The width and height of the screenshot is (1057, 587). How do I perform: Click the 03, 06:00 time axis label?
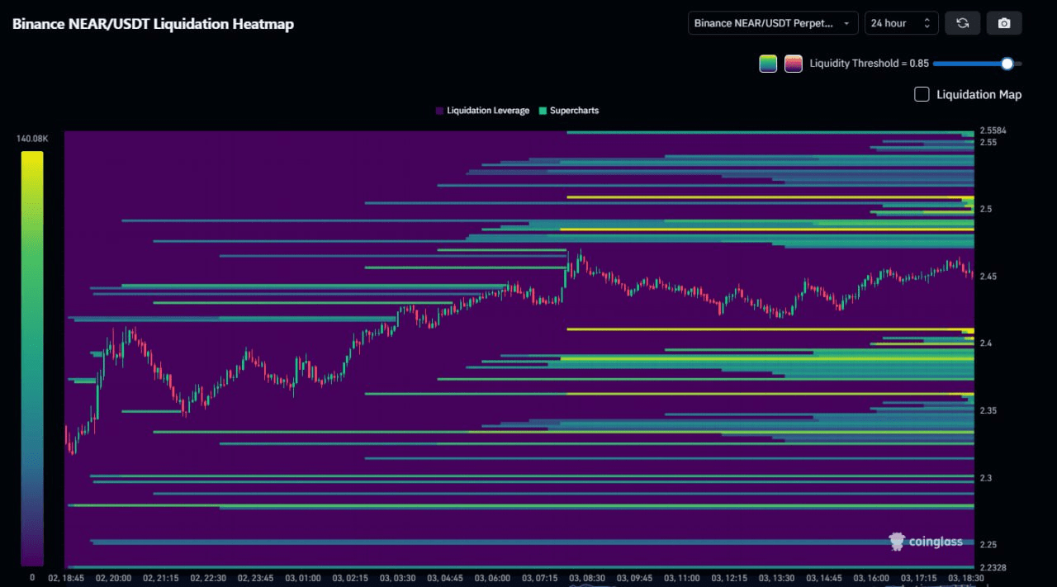492,578
